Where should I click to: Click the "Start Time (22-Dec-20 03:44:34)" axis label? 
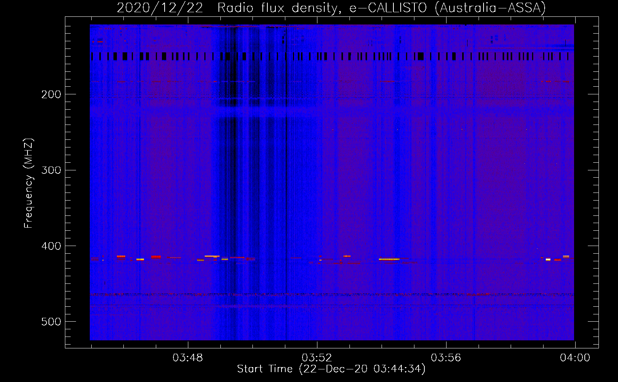[331, 369]
